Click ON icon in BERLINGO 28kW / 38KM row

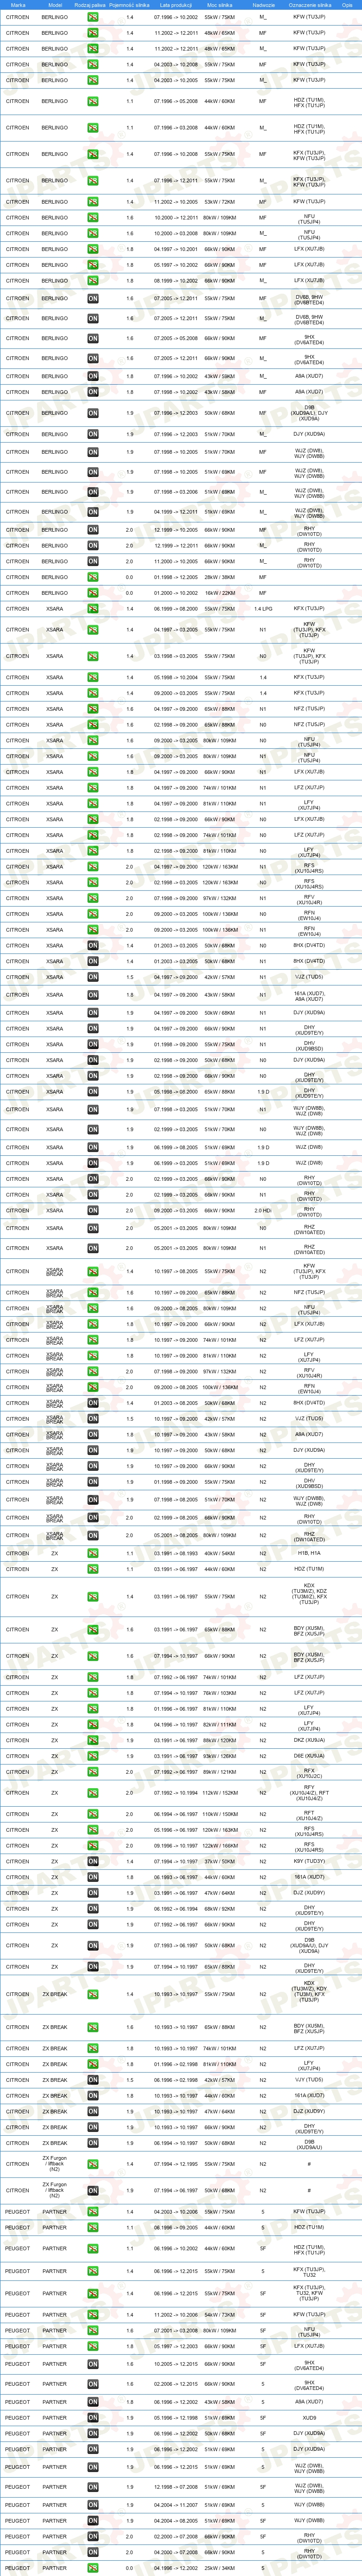pyautogui.click(x=93, y=577)
